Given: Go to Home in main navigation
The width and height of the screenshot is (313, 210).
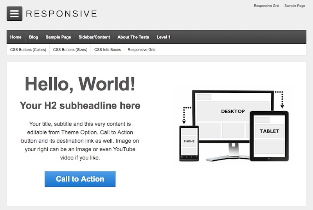Looking at the screenshot, I should [16, 37].
